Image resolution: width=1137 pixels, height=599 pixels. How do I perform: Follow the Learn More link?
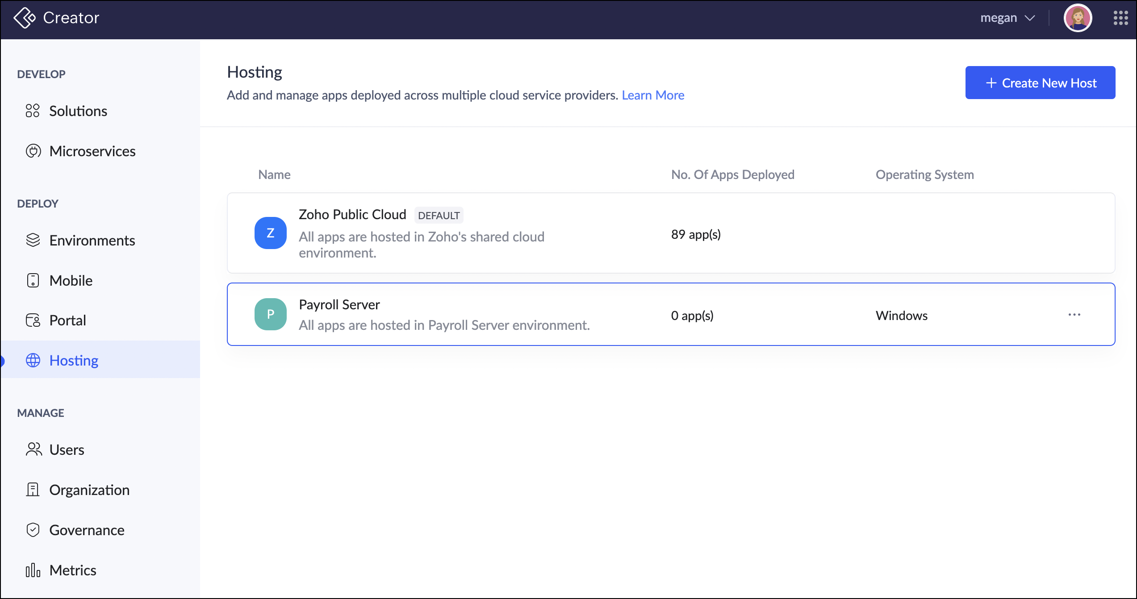coord(652,95)
